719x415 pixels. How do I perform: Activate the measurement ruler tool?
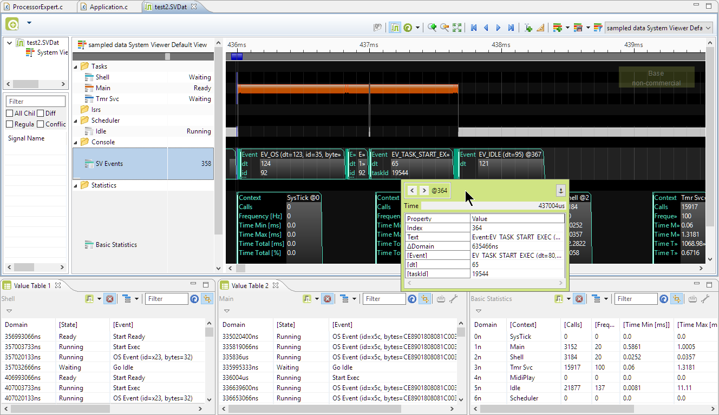[540, 28]
